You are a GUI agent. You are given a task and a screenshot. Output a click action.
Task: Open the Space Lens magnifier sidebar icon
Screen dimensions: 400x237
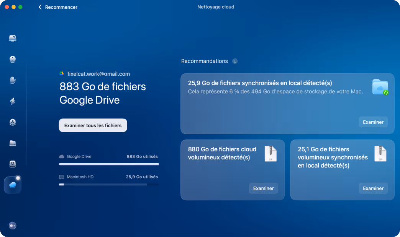13,164
